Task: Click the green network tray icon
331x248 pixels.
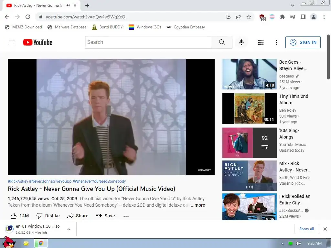Action: click(291, 243)
